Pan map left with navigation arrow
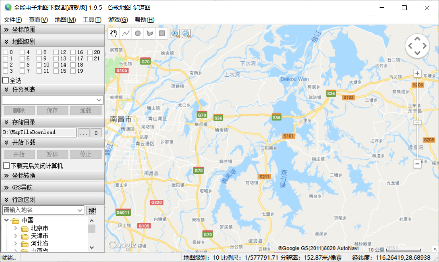Screen dimensions: 439x262 click(x=410, y=46)
